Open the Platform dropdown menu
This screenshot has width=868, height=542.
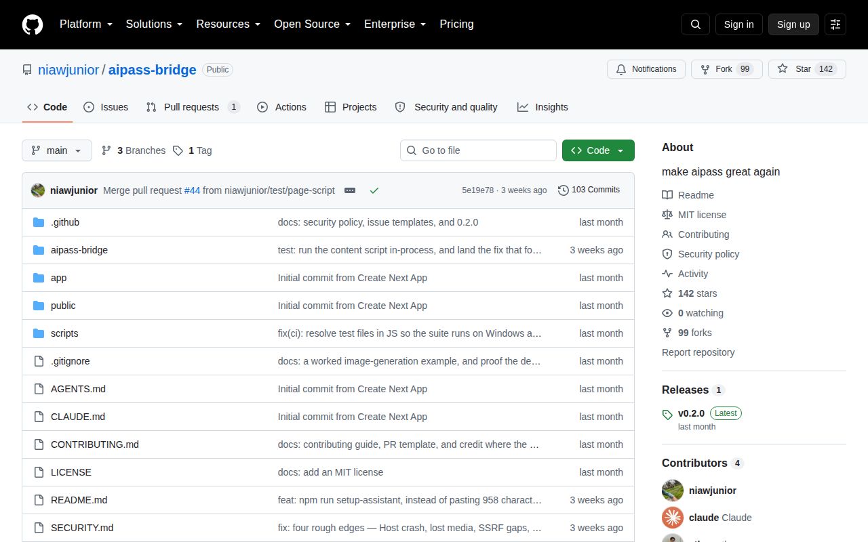[x=85, y=24]
